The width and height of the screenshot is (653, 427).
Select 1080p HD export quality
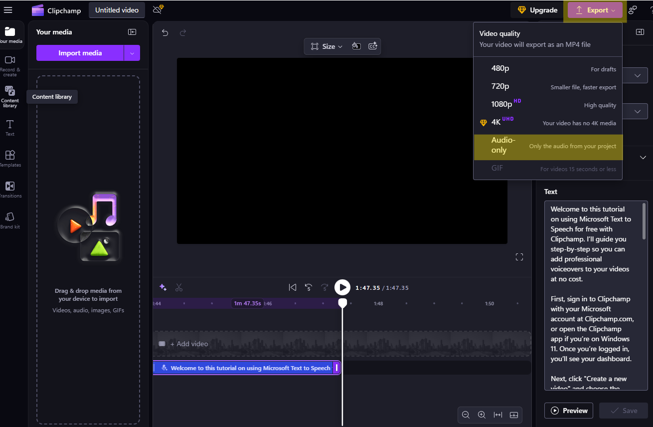click(x=548, y=104)
